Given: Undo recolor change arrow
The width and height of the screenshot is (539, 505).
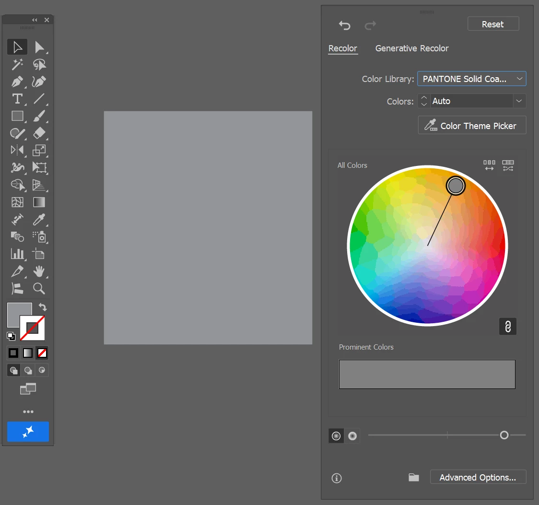Looking at the screenshot, I should [344, 25].
